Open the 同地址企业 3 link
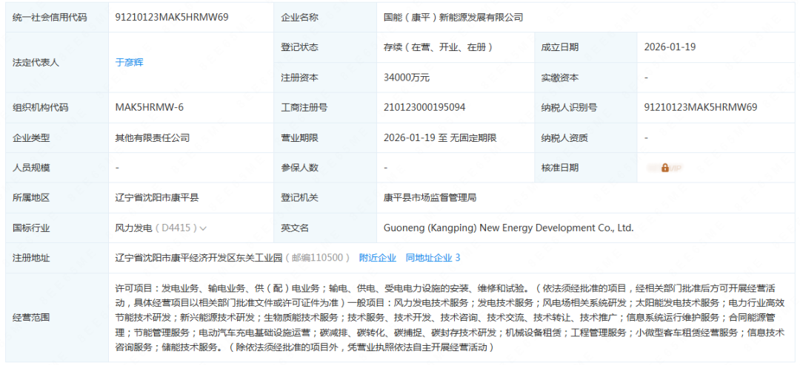The width and height of the screenshot is (800, 365). click(x=433, y=258)
